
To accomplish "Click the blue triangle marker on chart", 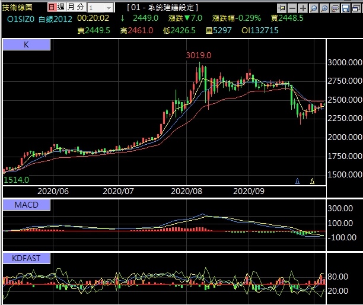I will (x=298, y=181).
